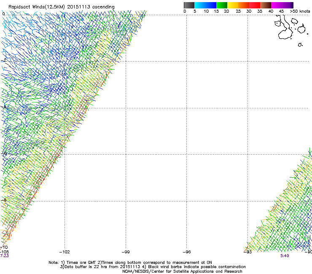Click the green 15-20 knots color segment

coord(222,5)
